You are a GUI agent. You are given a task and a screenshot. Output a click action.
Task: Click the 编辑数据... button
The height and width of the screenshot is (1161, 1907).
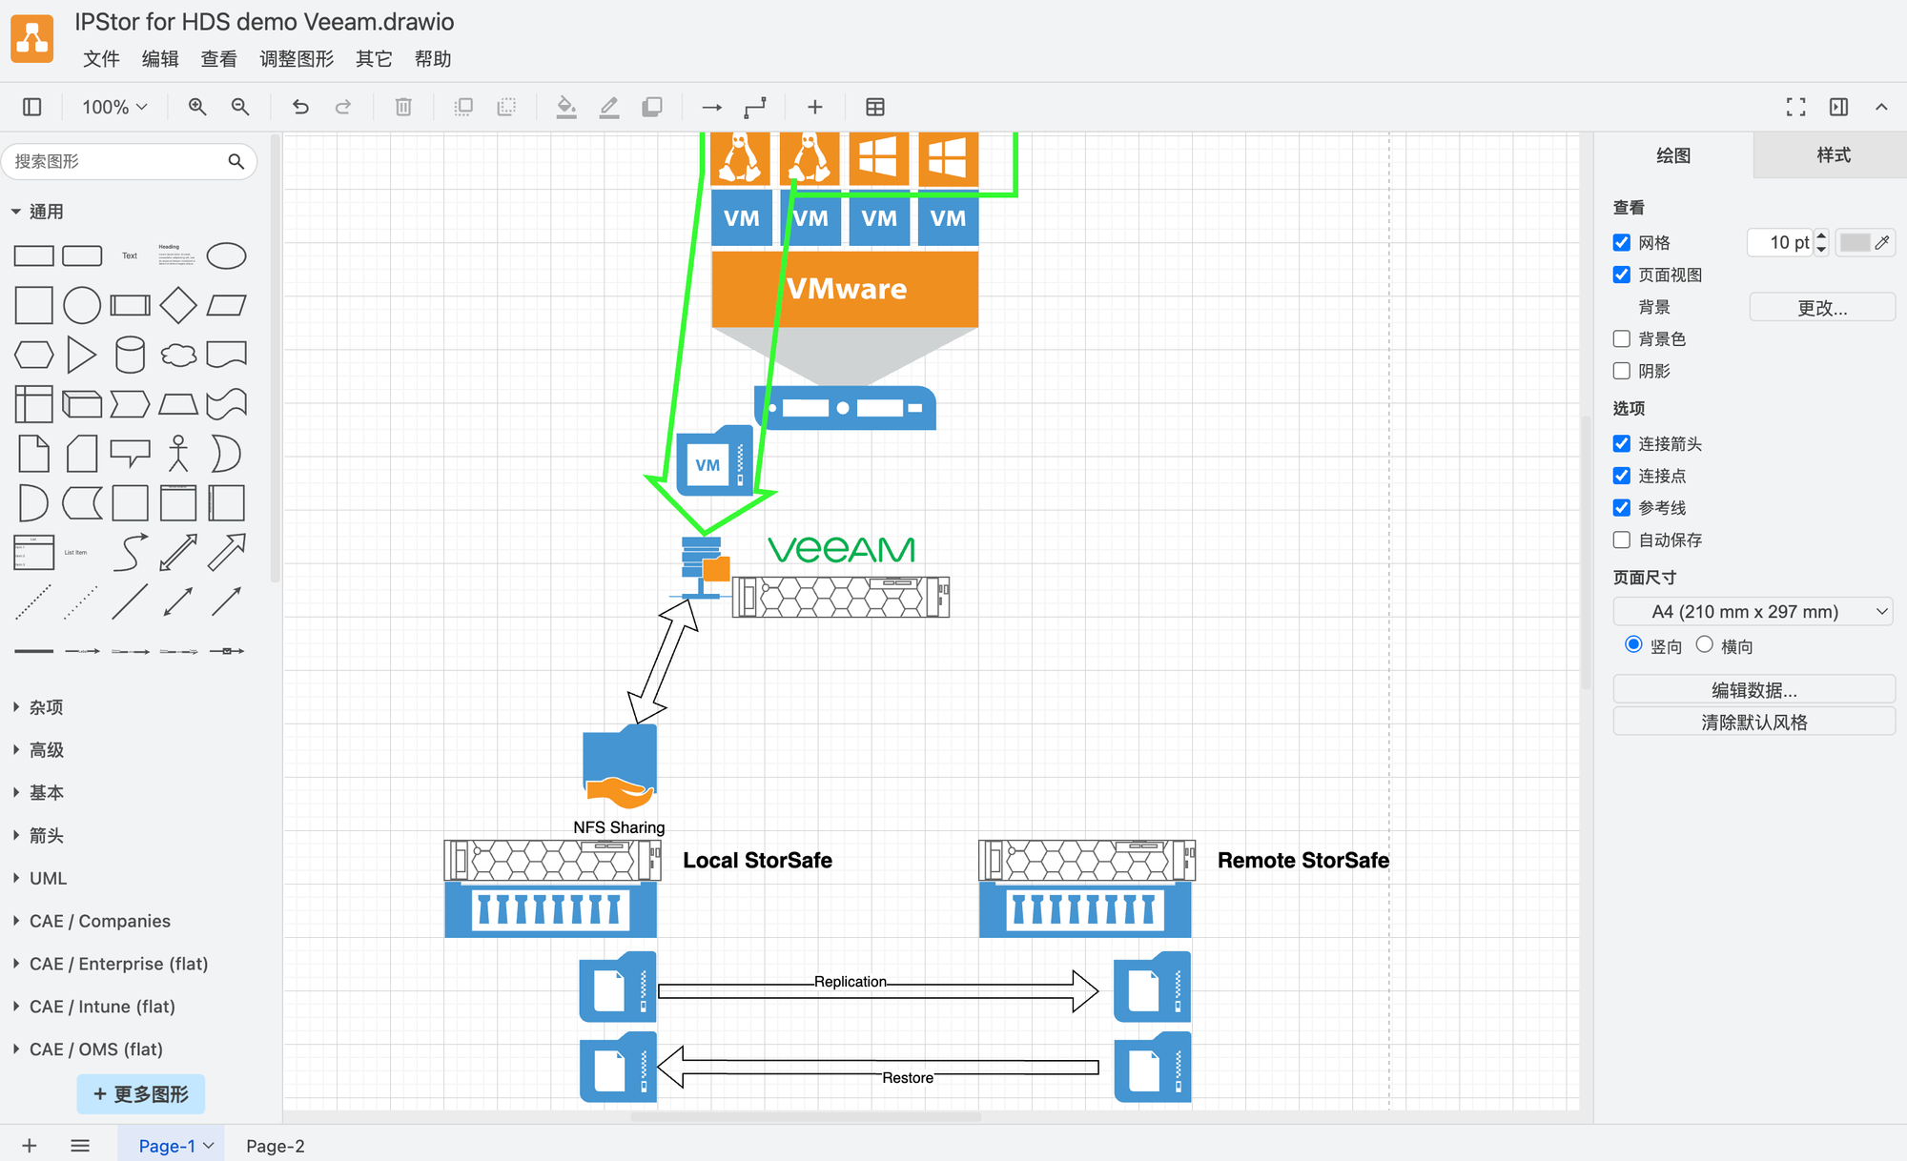(x=1753, y=689)
